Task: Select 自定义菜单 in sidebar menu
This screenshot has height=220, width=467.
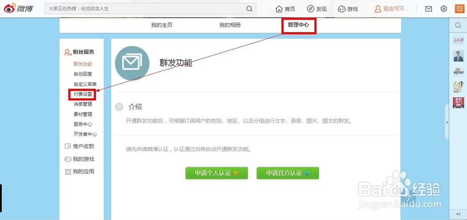Action: coord(85,84)
